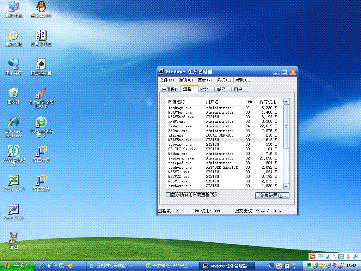Select the notepad.exe process row

click(x=223, y=163)
